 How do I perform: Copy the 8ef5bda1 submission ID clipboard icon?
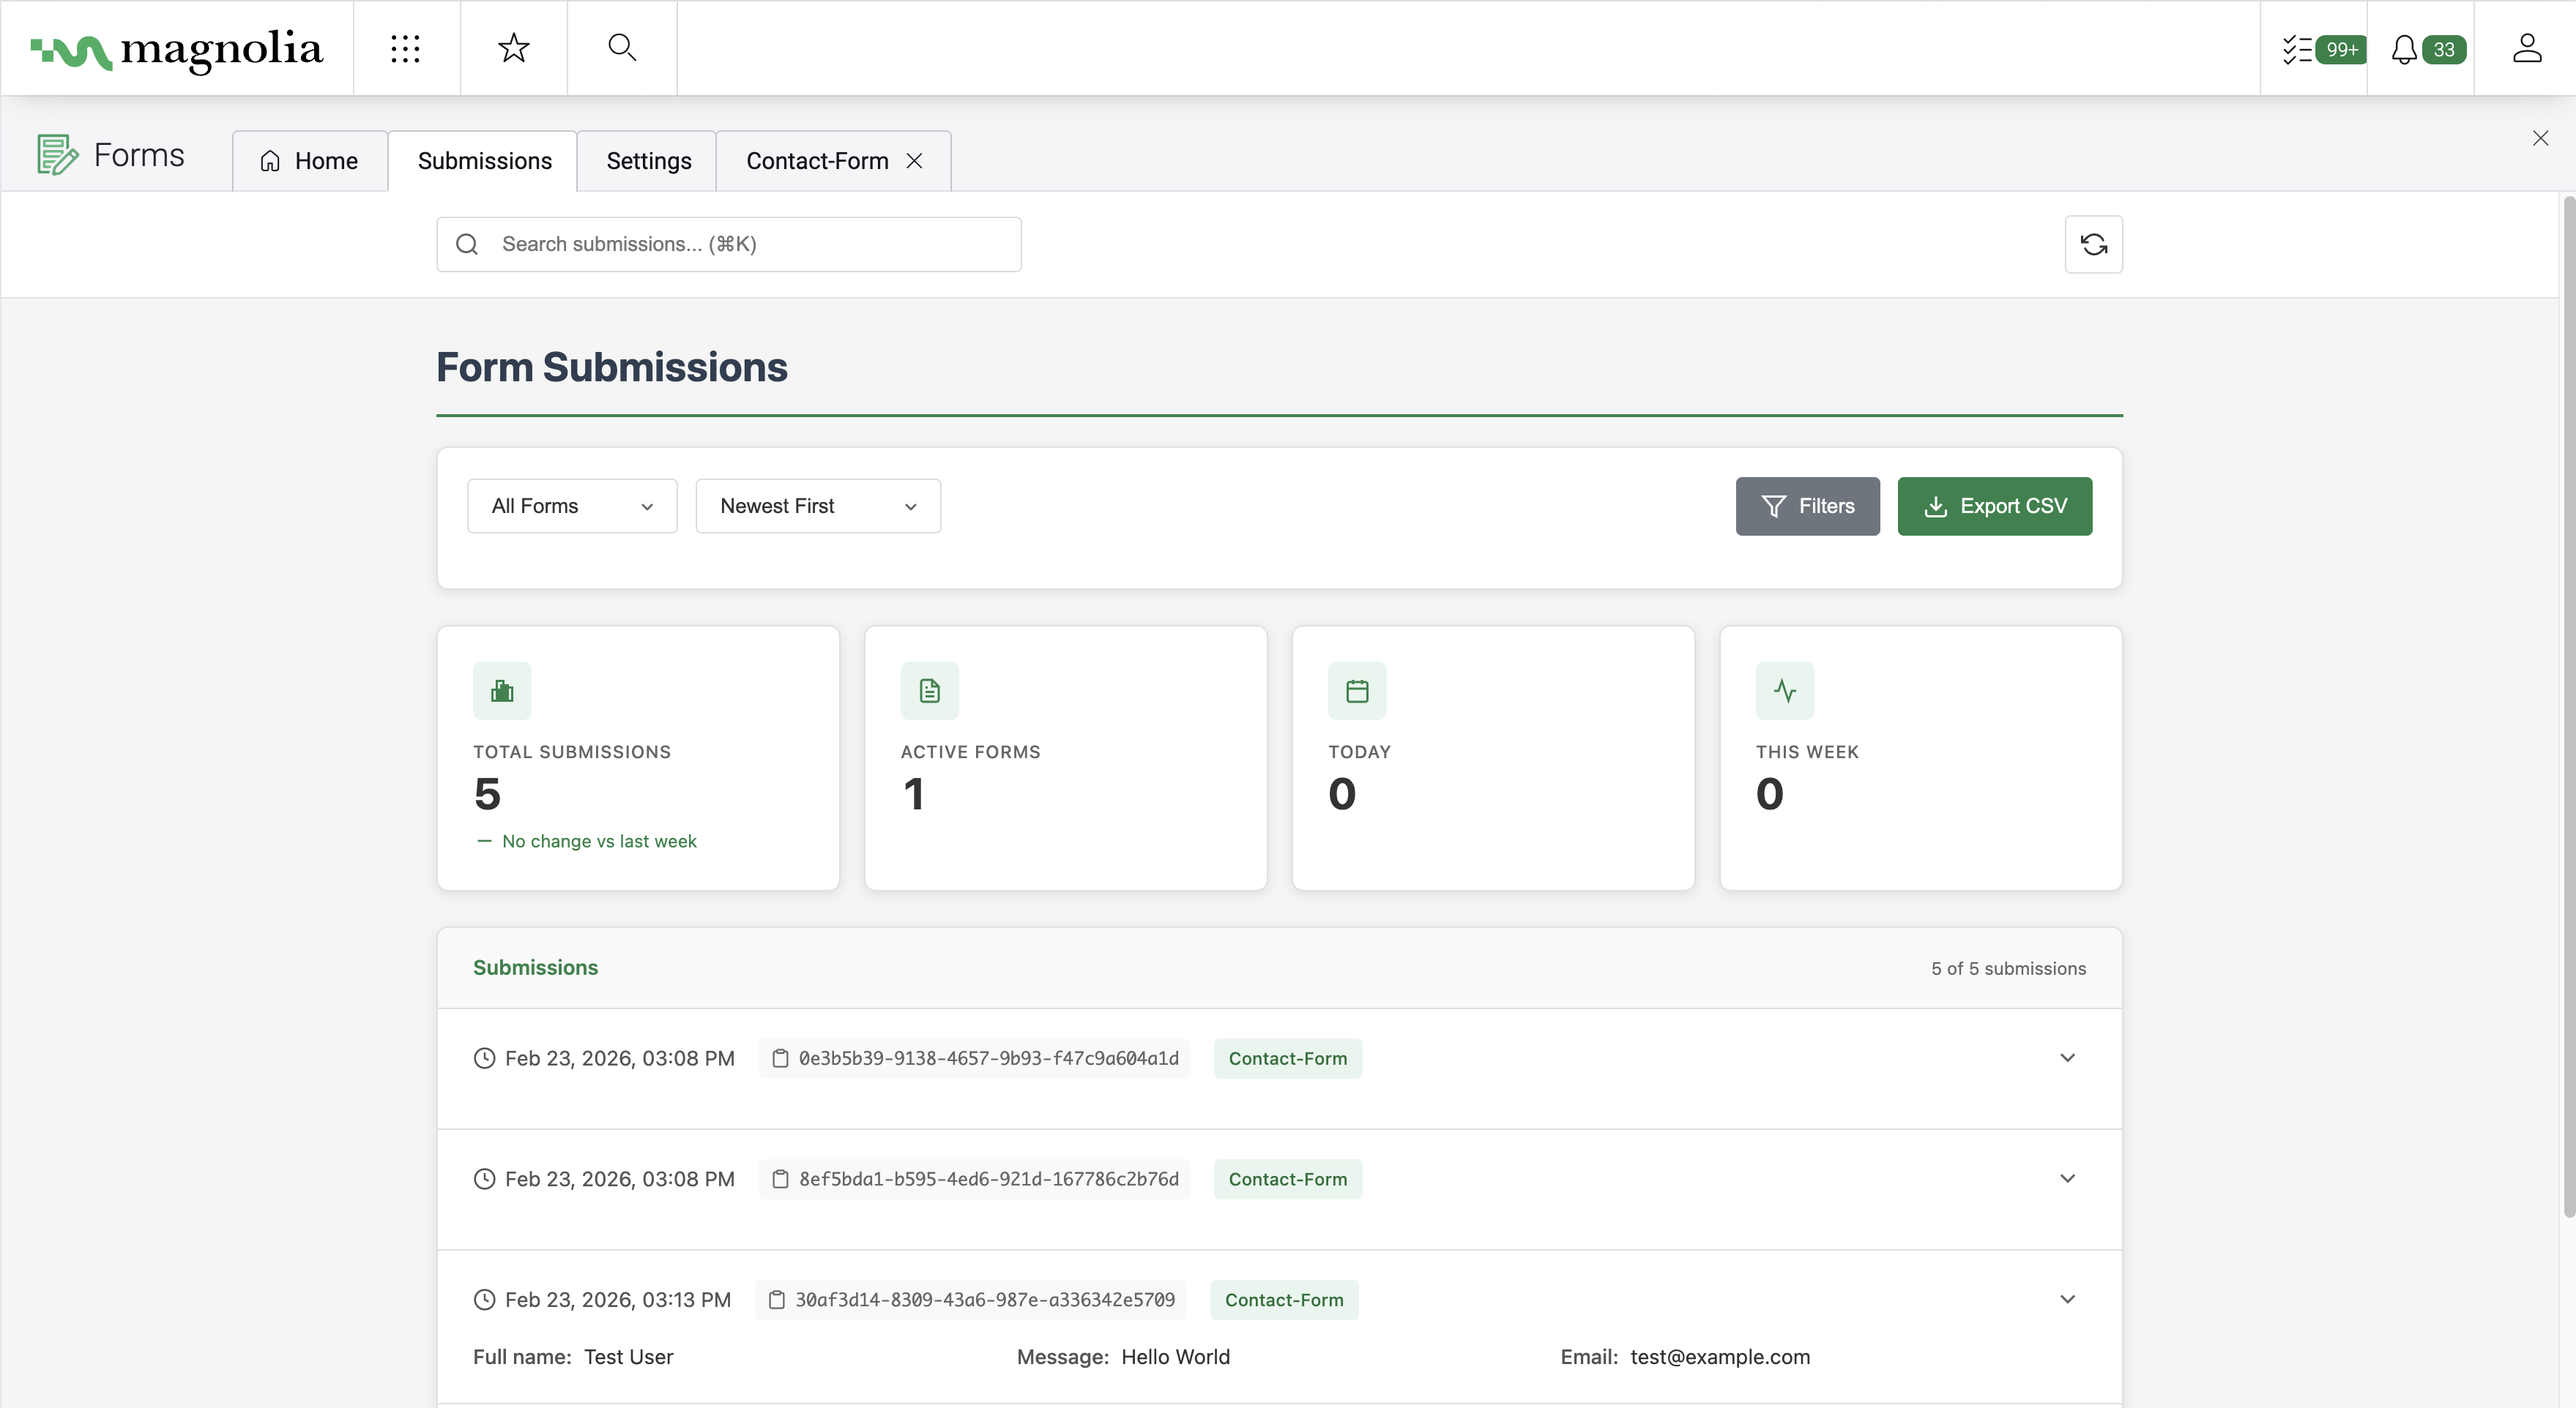click(780, 1179)
